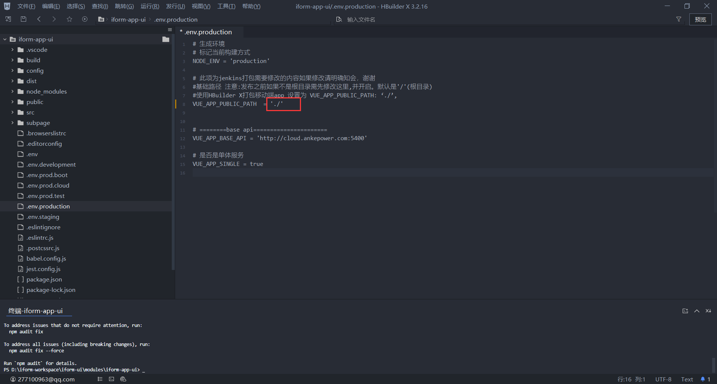Viewport: 717px width, 384px height.
Task: Click the notification bell in status bar
Action: point(703,379)
